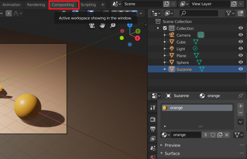Image resolution: width=247 pixels, height=159 pixels.
Task: Toggle camera view gizmo icon
Action: [92, 25]
